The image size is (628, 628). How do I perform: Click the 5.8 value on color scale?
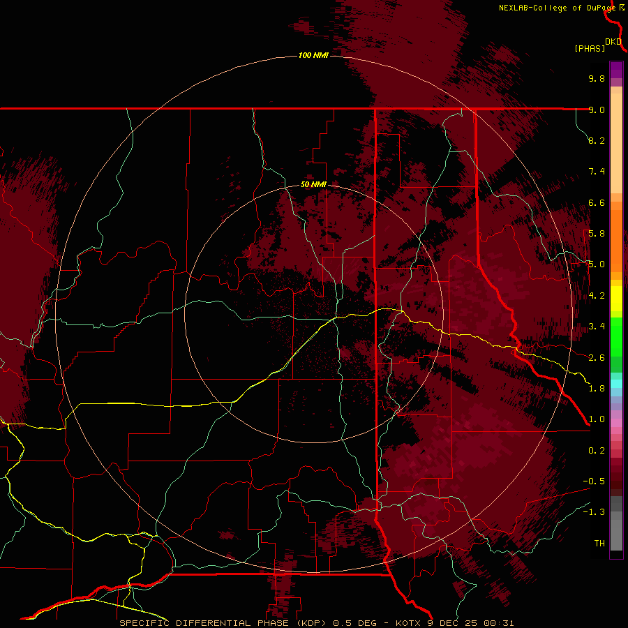[x=597, y=234]
